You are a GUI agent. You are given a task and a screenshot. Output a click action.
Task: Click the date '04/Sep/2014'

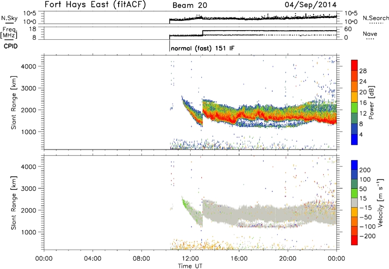tap(311, 5)
